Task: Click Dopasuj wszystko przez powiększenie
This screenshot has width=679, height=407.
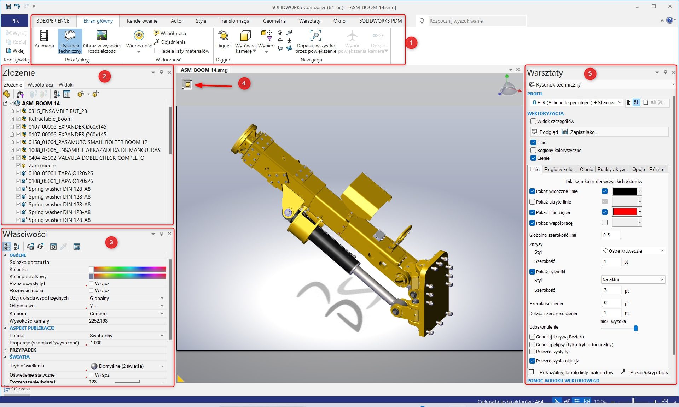Action: tap(315, 41)
